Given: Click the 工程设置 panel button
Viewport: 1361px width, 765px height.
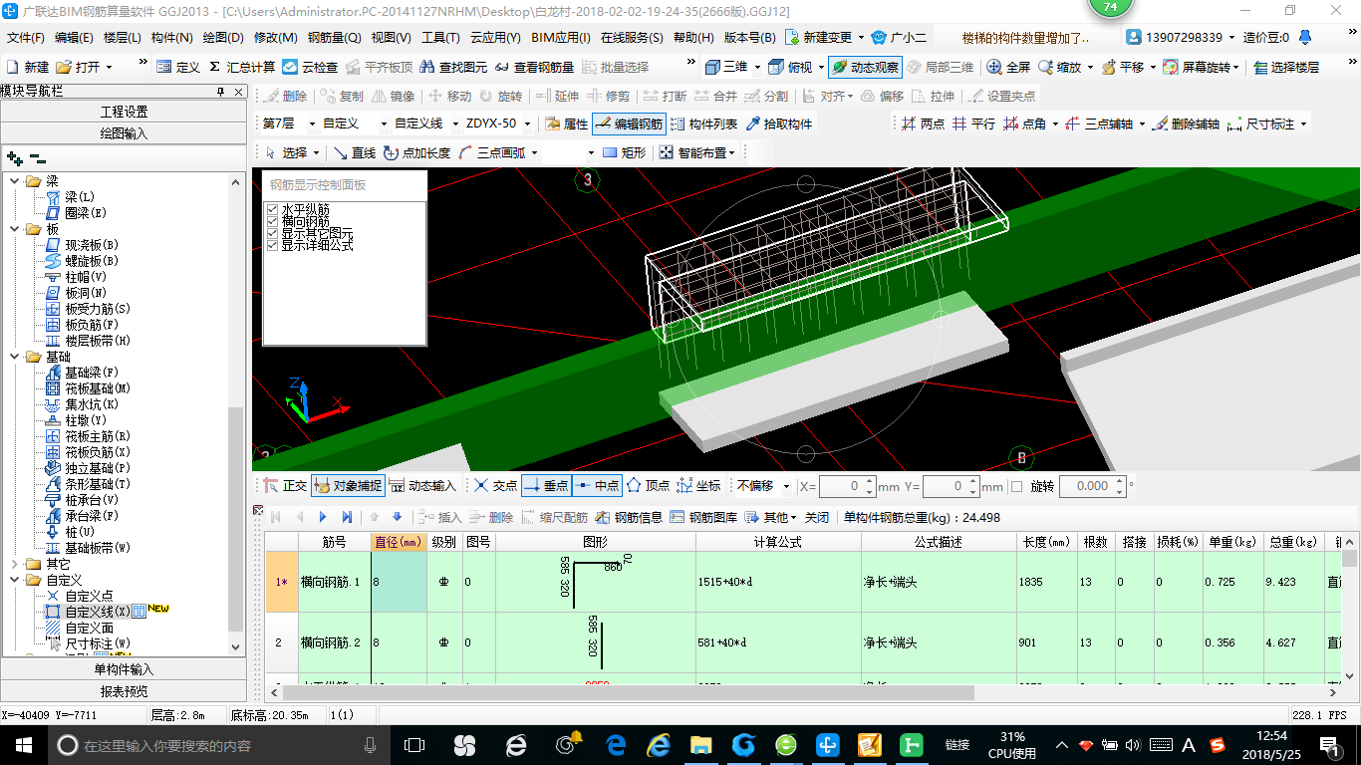Looking at the screenshot, I should coord(124,112).
